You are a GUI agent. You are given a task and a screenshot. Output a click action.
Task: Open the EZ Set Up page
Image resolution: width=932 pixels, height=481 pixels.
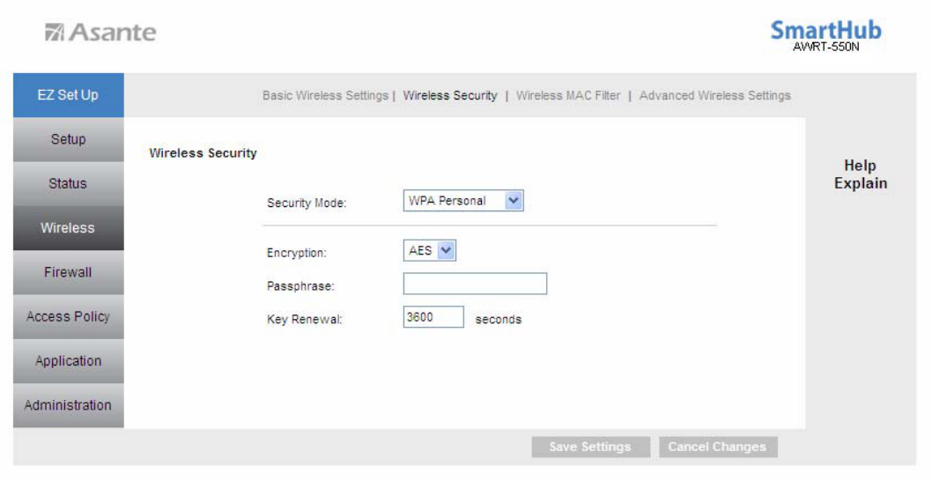point(68,95)
